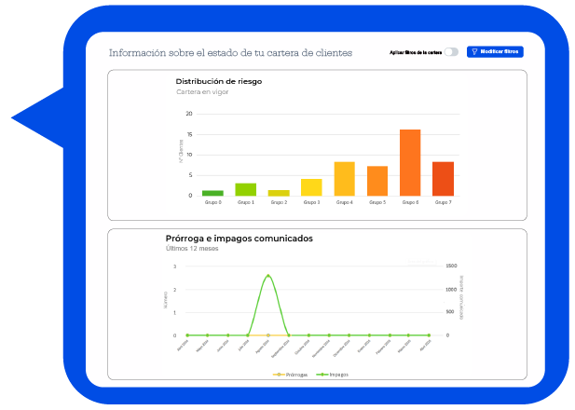Click the Grupo 2 bar in risk chart
This screenshot has height=410, width=575.
(279, 193)
